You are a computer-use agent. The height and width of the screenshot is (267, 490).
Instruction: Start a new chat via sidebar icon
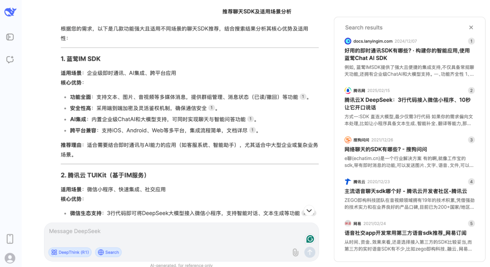10,59
